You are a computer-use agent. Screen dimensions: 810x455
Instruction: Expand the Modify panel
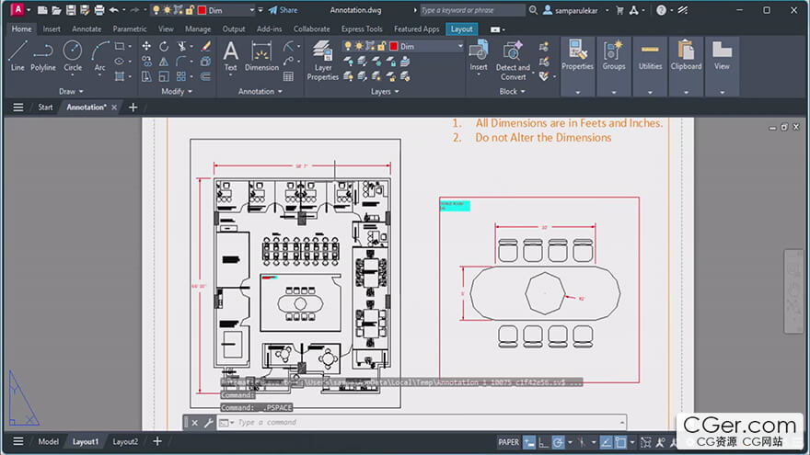(x=177, y=91)
